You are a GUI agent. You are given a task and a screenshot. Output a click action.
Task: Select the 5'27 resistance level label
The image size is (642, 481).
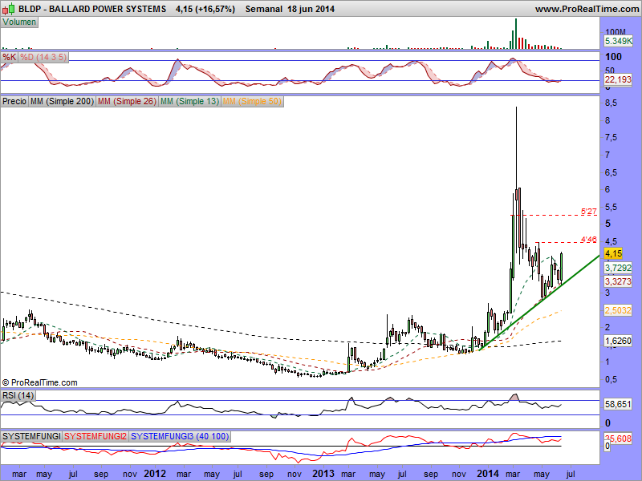pos(589,212)
